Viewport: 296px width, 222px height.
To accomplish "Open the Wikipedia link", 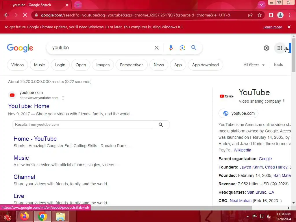I will [242, 150].
